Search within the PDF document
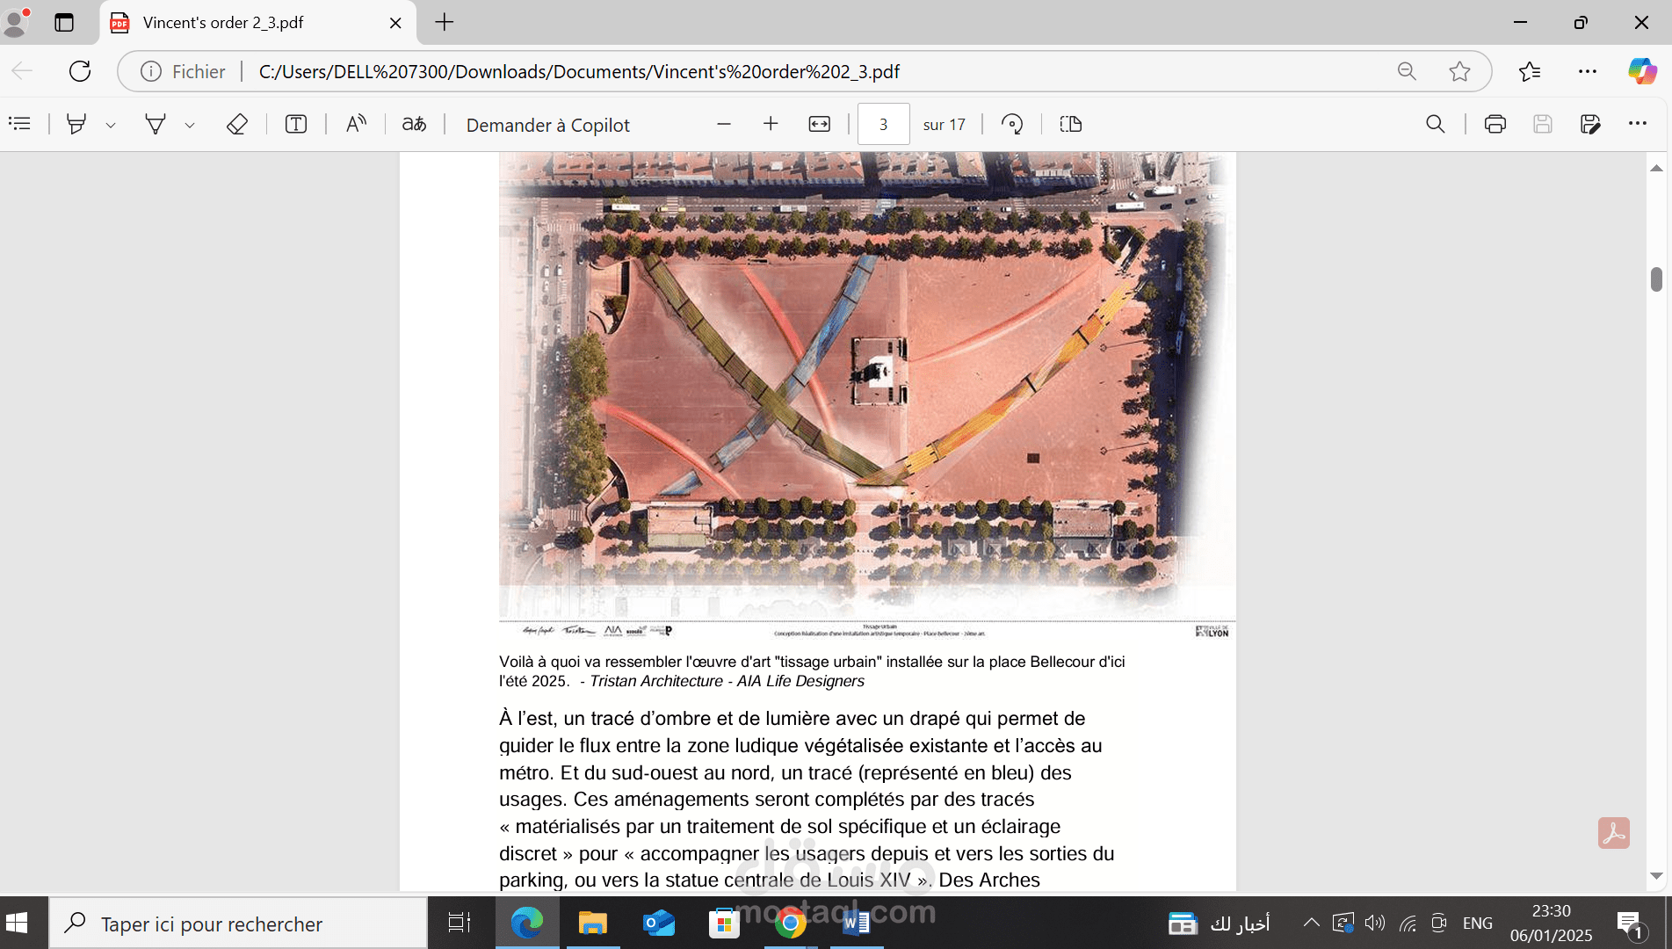 point(1436,124)
